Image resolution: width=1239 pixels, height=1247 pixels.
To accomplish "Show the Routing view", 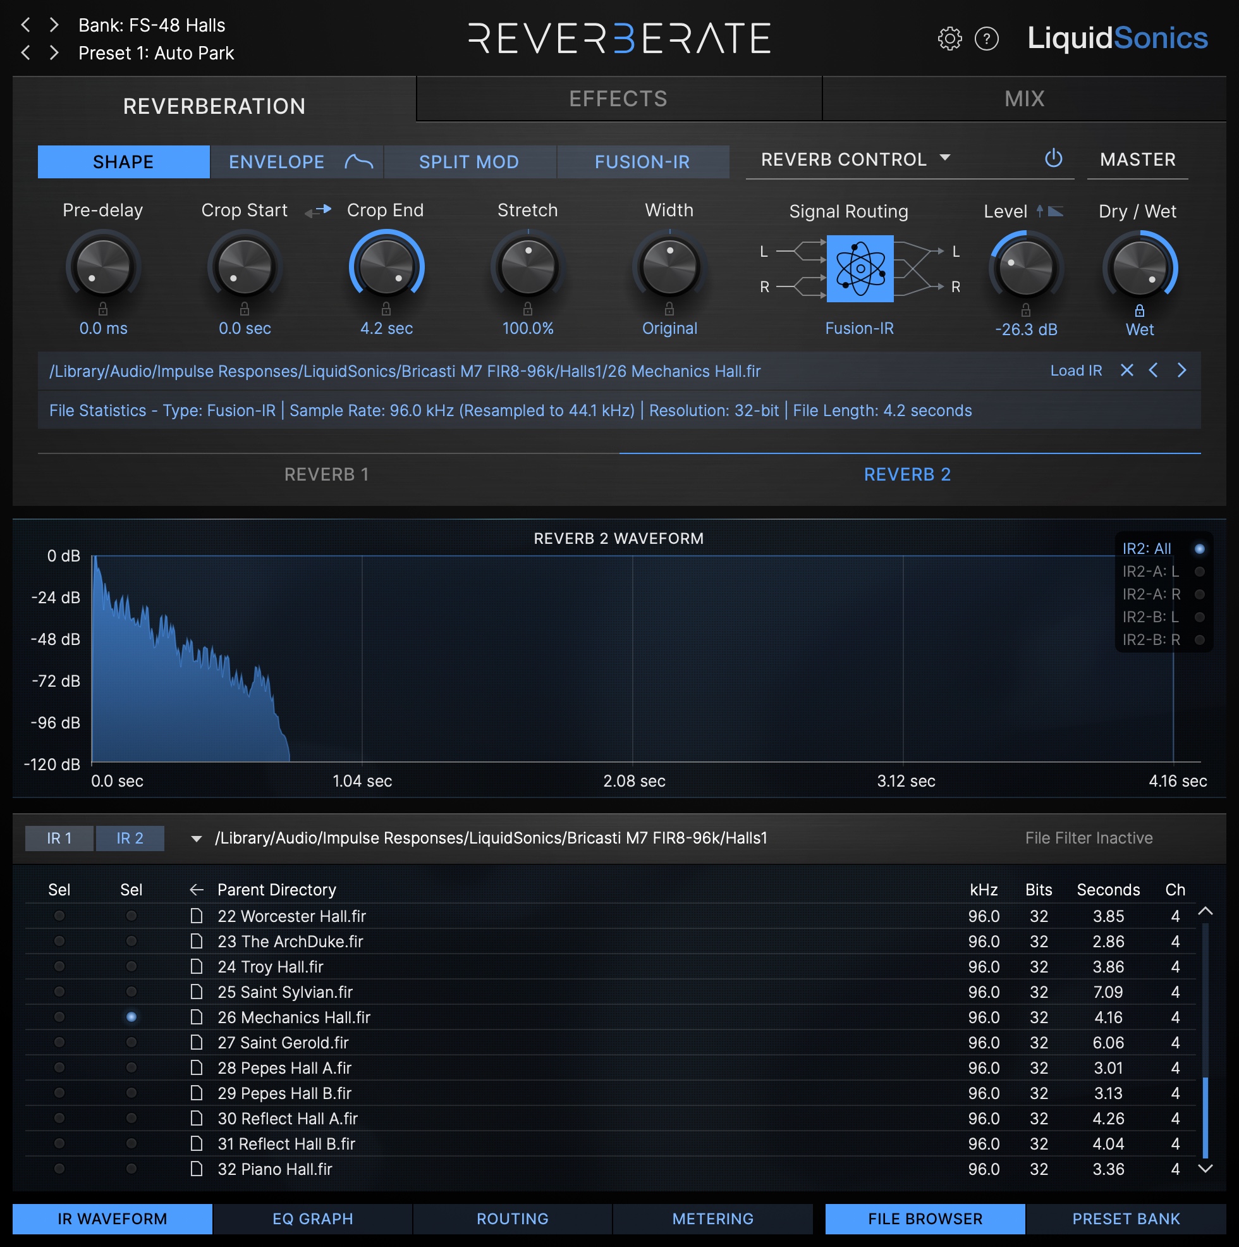I will click(513, 1219).
